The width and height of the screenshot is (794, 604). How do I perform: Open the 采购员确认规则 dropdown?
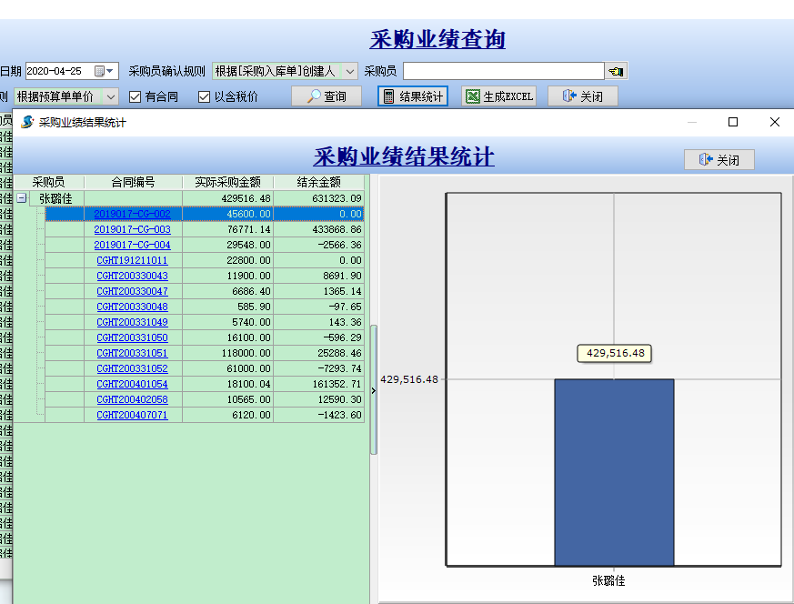tap(350, 71)
